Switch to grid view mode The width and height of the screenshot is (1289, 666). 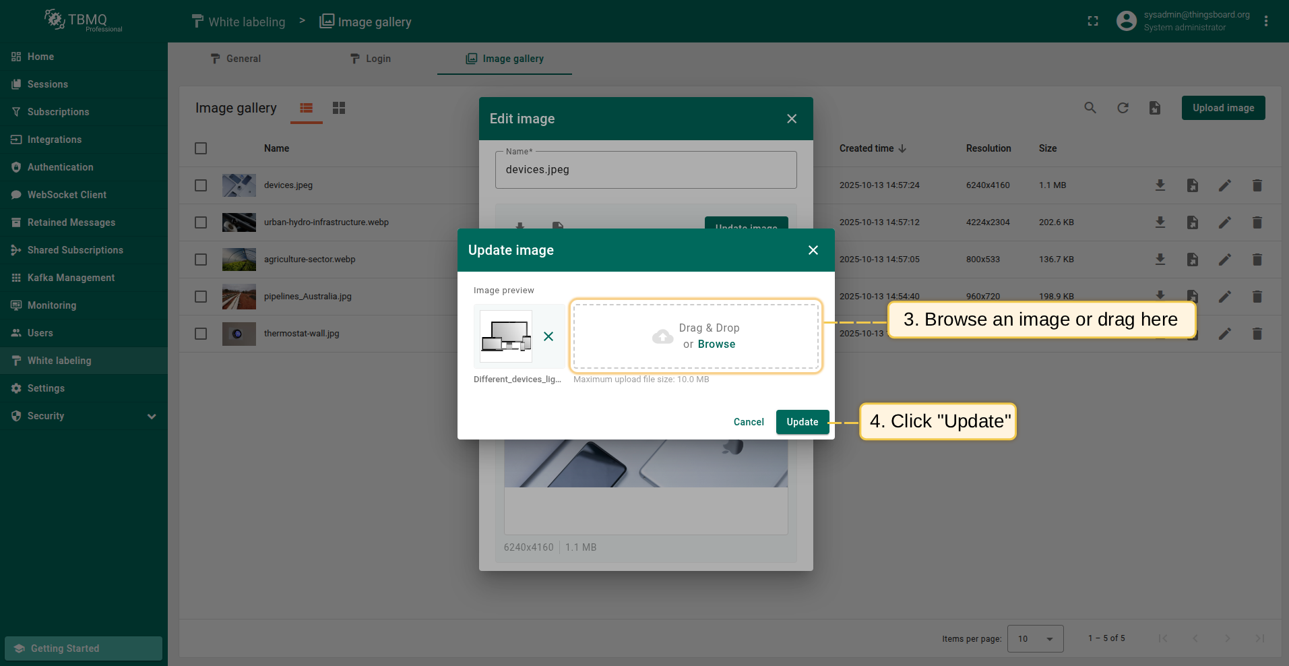339,108
